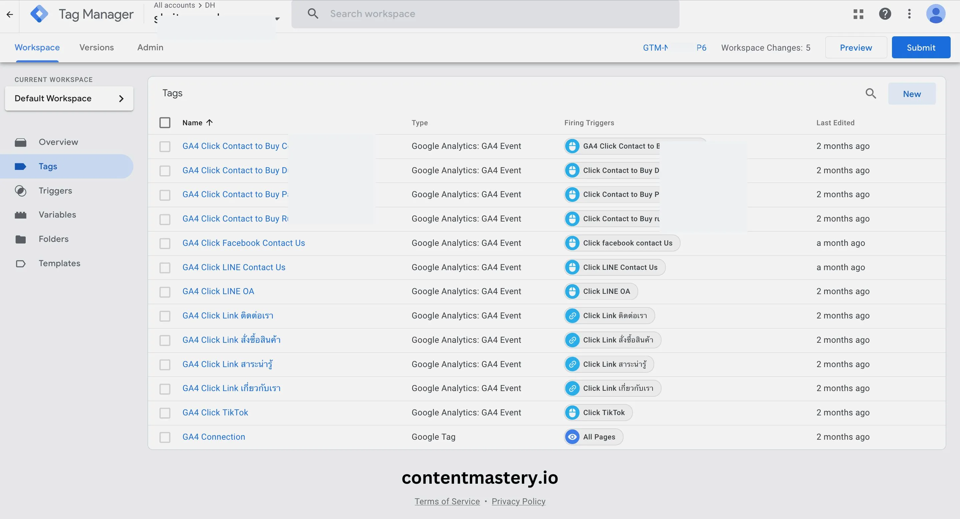This screenshot has width=960, height=519.
Task: Click the link icon for Click Link สาระน่ารู้
Action: [x=572, y=364]
